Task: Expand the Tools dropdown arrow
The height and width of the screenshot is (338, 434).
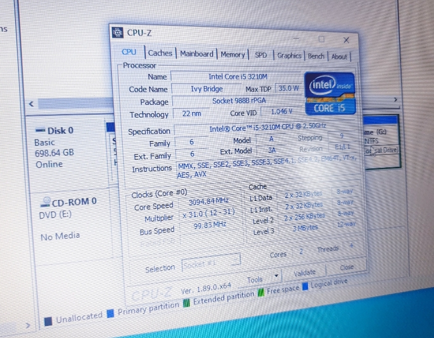Action: [276, 276]
